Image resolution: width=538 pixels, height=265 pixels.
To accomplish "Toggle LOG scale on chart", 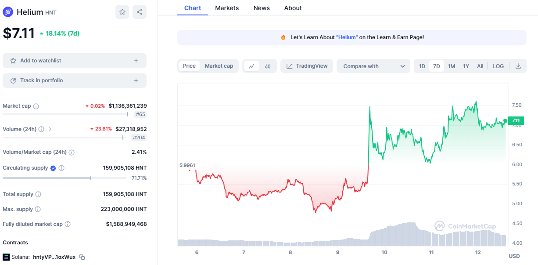I will [x=498, y=66].
